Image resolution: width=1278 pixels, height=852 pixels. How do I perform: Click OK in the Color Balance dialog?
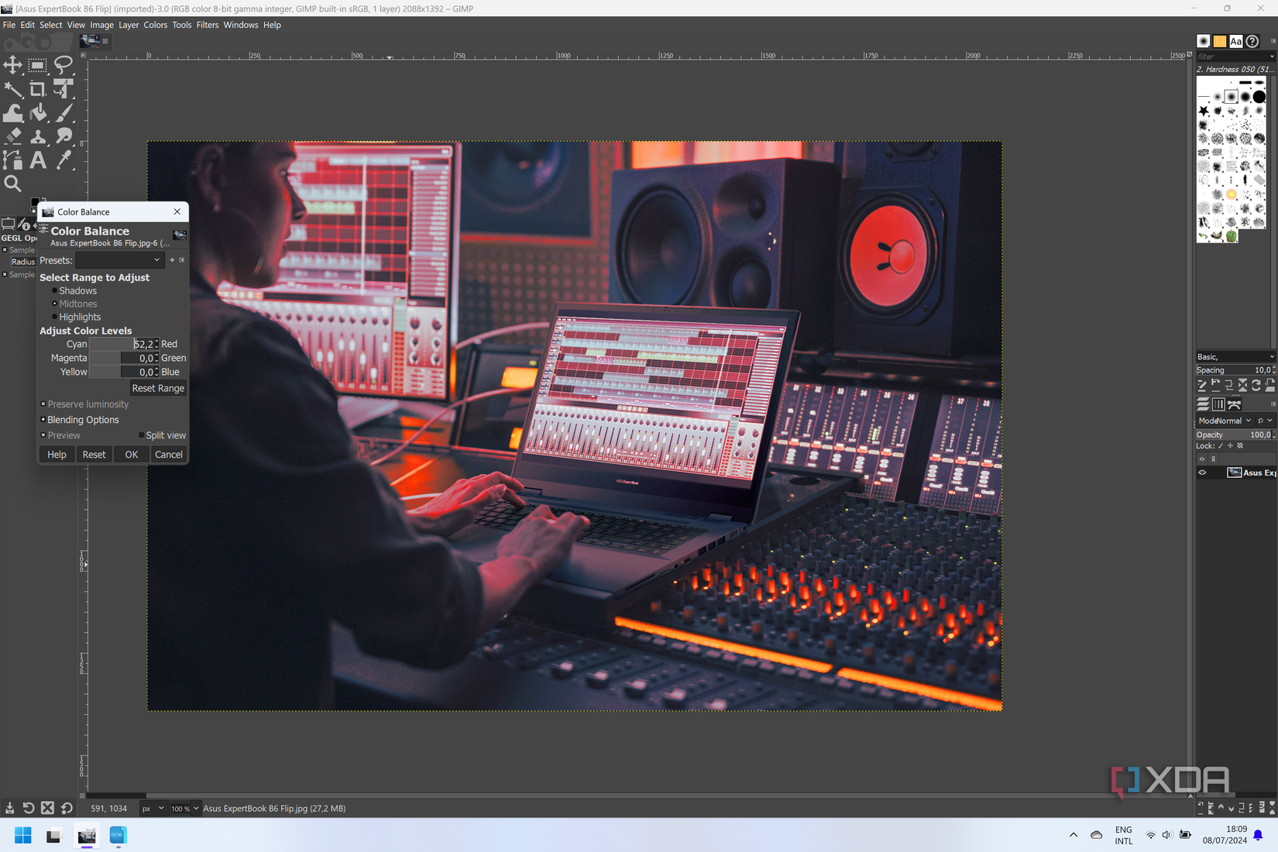[x=130, y=455]
